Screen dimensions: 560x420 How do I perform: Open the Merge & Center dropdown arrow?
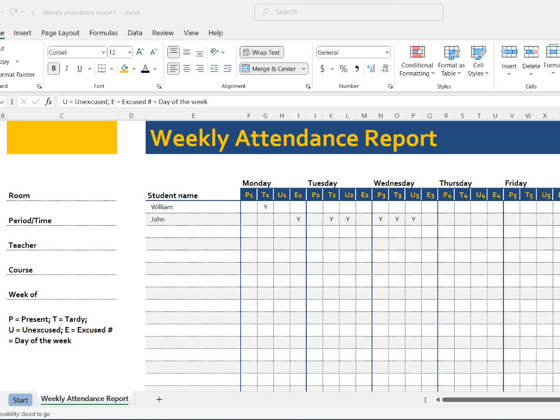click(x=304, y=68)
